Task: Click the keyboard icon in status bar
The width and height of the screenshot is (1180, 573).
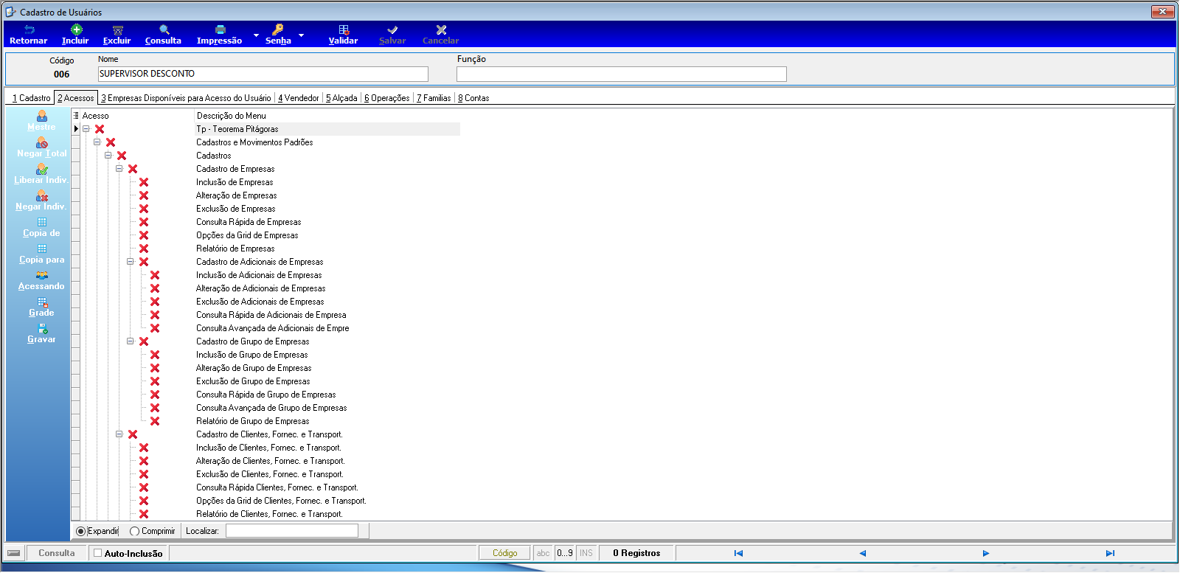Action: coord(14,553)
